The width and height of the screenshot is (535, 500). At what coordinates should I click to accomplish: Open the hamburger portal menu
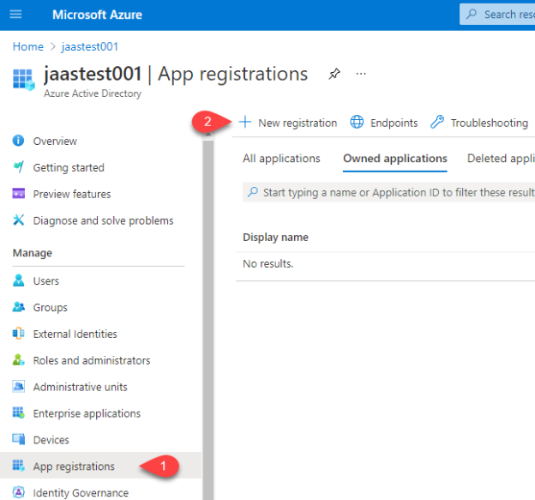[x=15, y=15]
